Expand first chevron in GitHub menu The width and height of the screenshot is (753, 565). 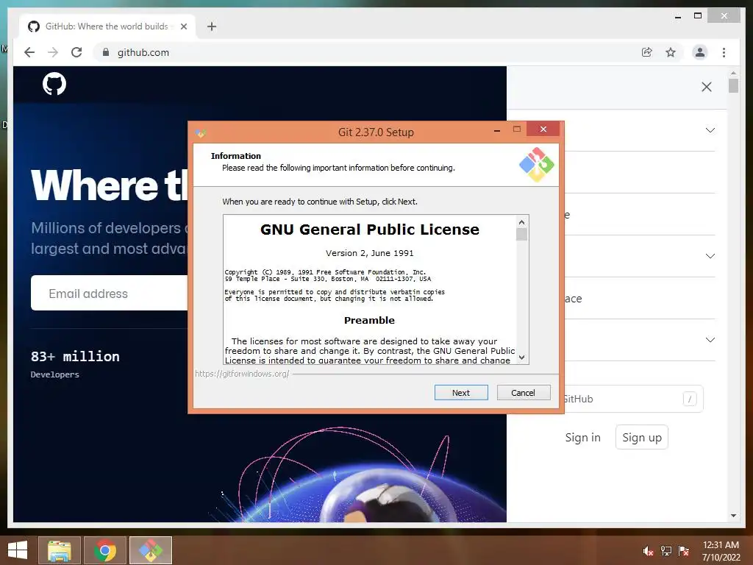click(710, 130)
